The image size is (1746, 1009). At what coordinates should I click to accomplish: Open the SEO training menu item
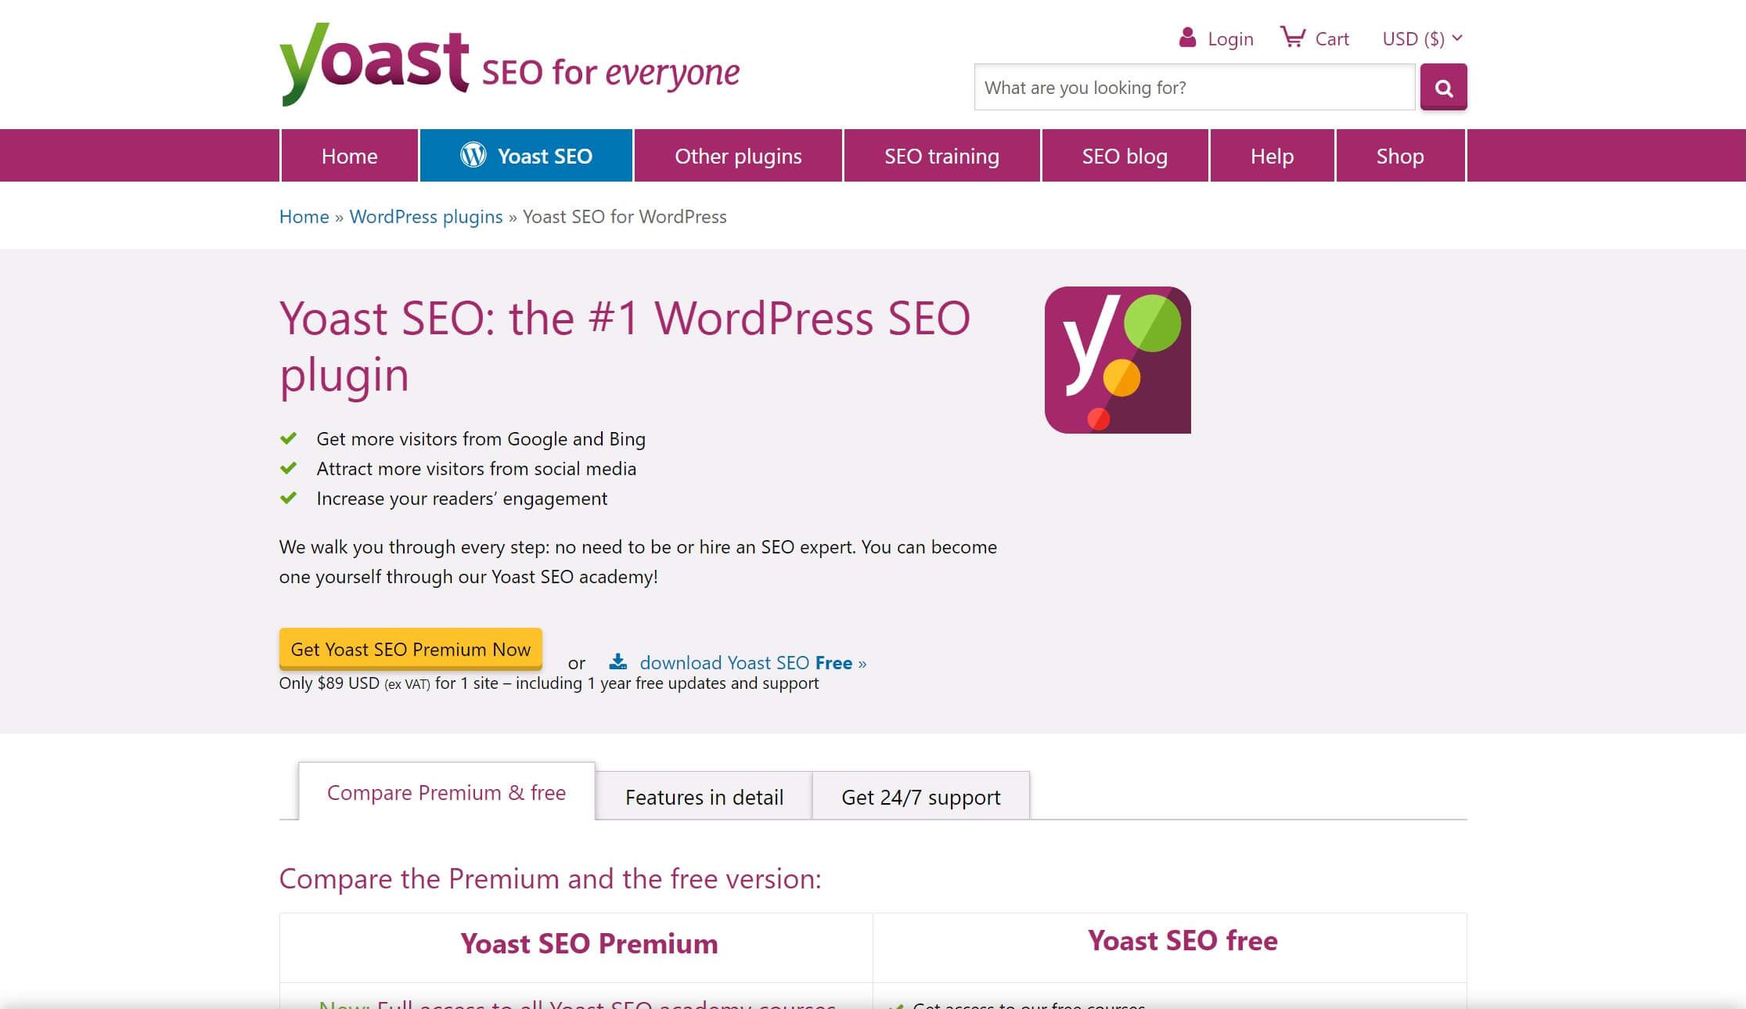[941, 155]
